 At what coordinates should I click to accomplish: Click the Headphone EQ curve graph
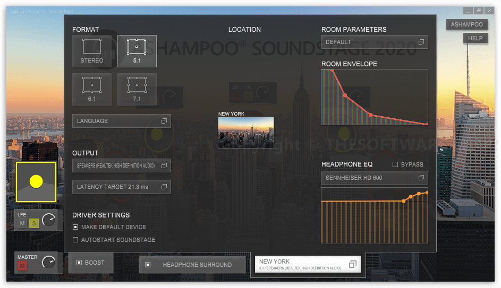375,215
